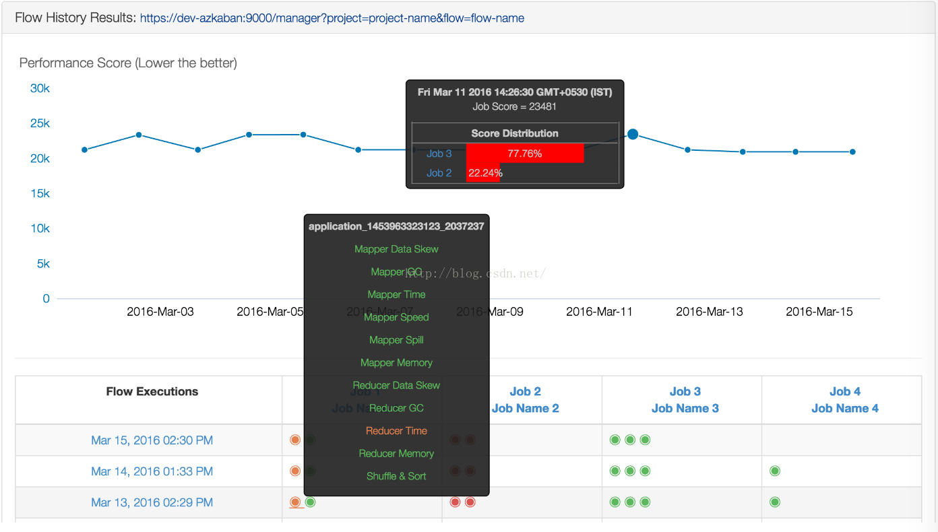The height and width of the screenshot is (532, 938).
Task: Click Mapper Time in the heuristics popup
Action: pyautogui.click(x=396, y=294)
